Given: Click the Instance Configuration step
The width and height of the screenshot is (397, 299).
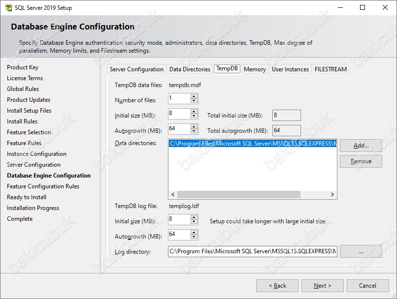Looking at the screenshot, I should click(x=37, y=154).
